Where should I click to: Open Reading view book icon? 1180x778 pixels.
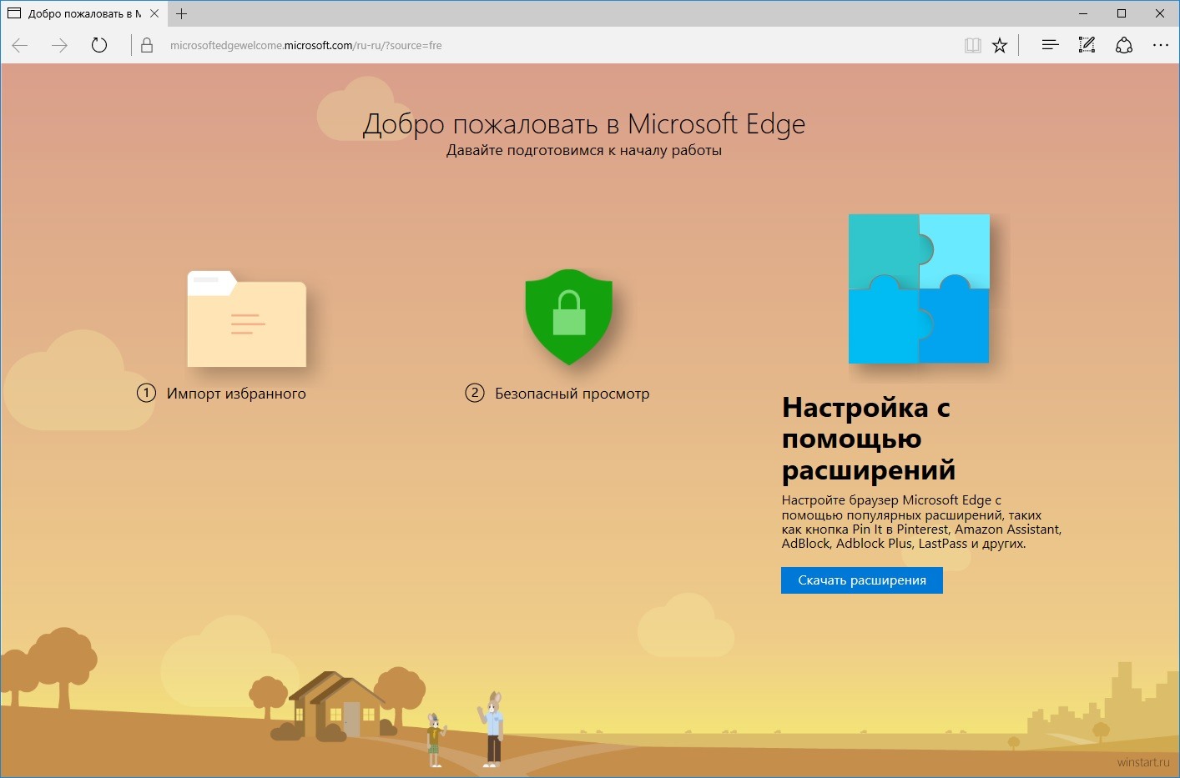pyautogui.click(x=972, y=45)
